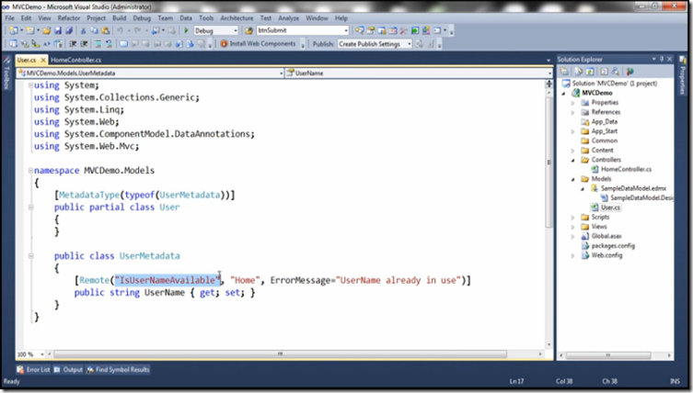Screen dimensions: 693x393
Task: Click the Redo arrow icon
Action: click(137, 30)
